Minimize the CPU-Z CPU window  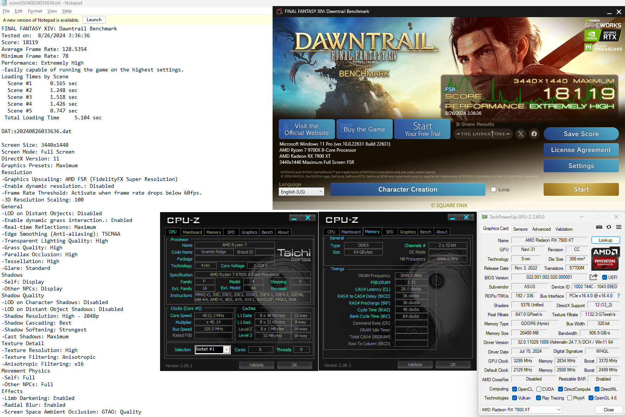point(294,218)
